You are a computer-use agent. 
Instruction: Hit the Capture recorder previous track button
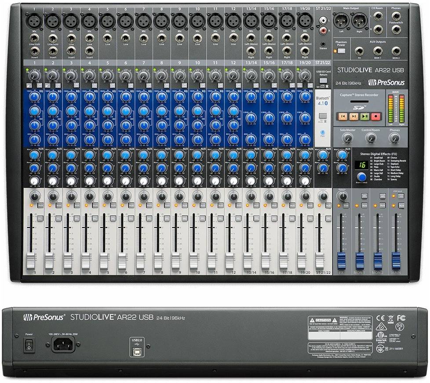343,117
